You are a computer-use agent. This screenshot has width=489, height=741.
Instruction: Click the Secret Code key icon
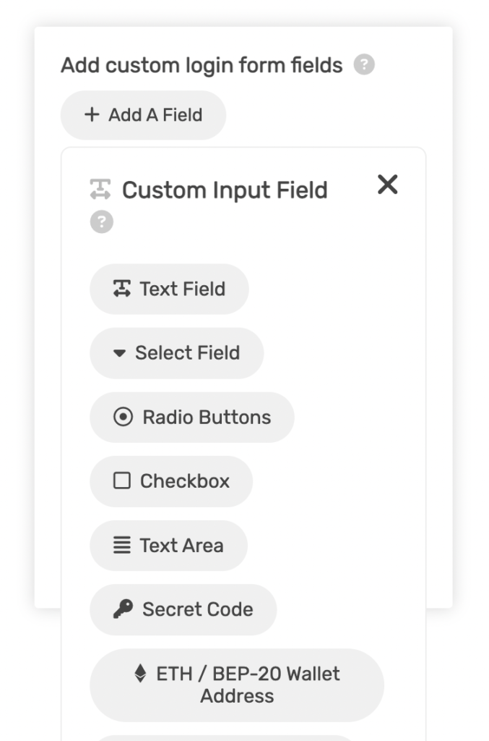coord(123,609)
